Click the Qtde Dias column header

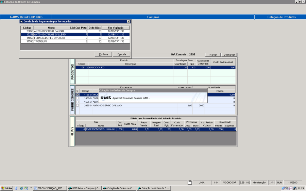[95, 28]
